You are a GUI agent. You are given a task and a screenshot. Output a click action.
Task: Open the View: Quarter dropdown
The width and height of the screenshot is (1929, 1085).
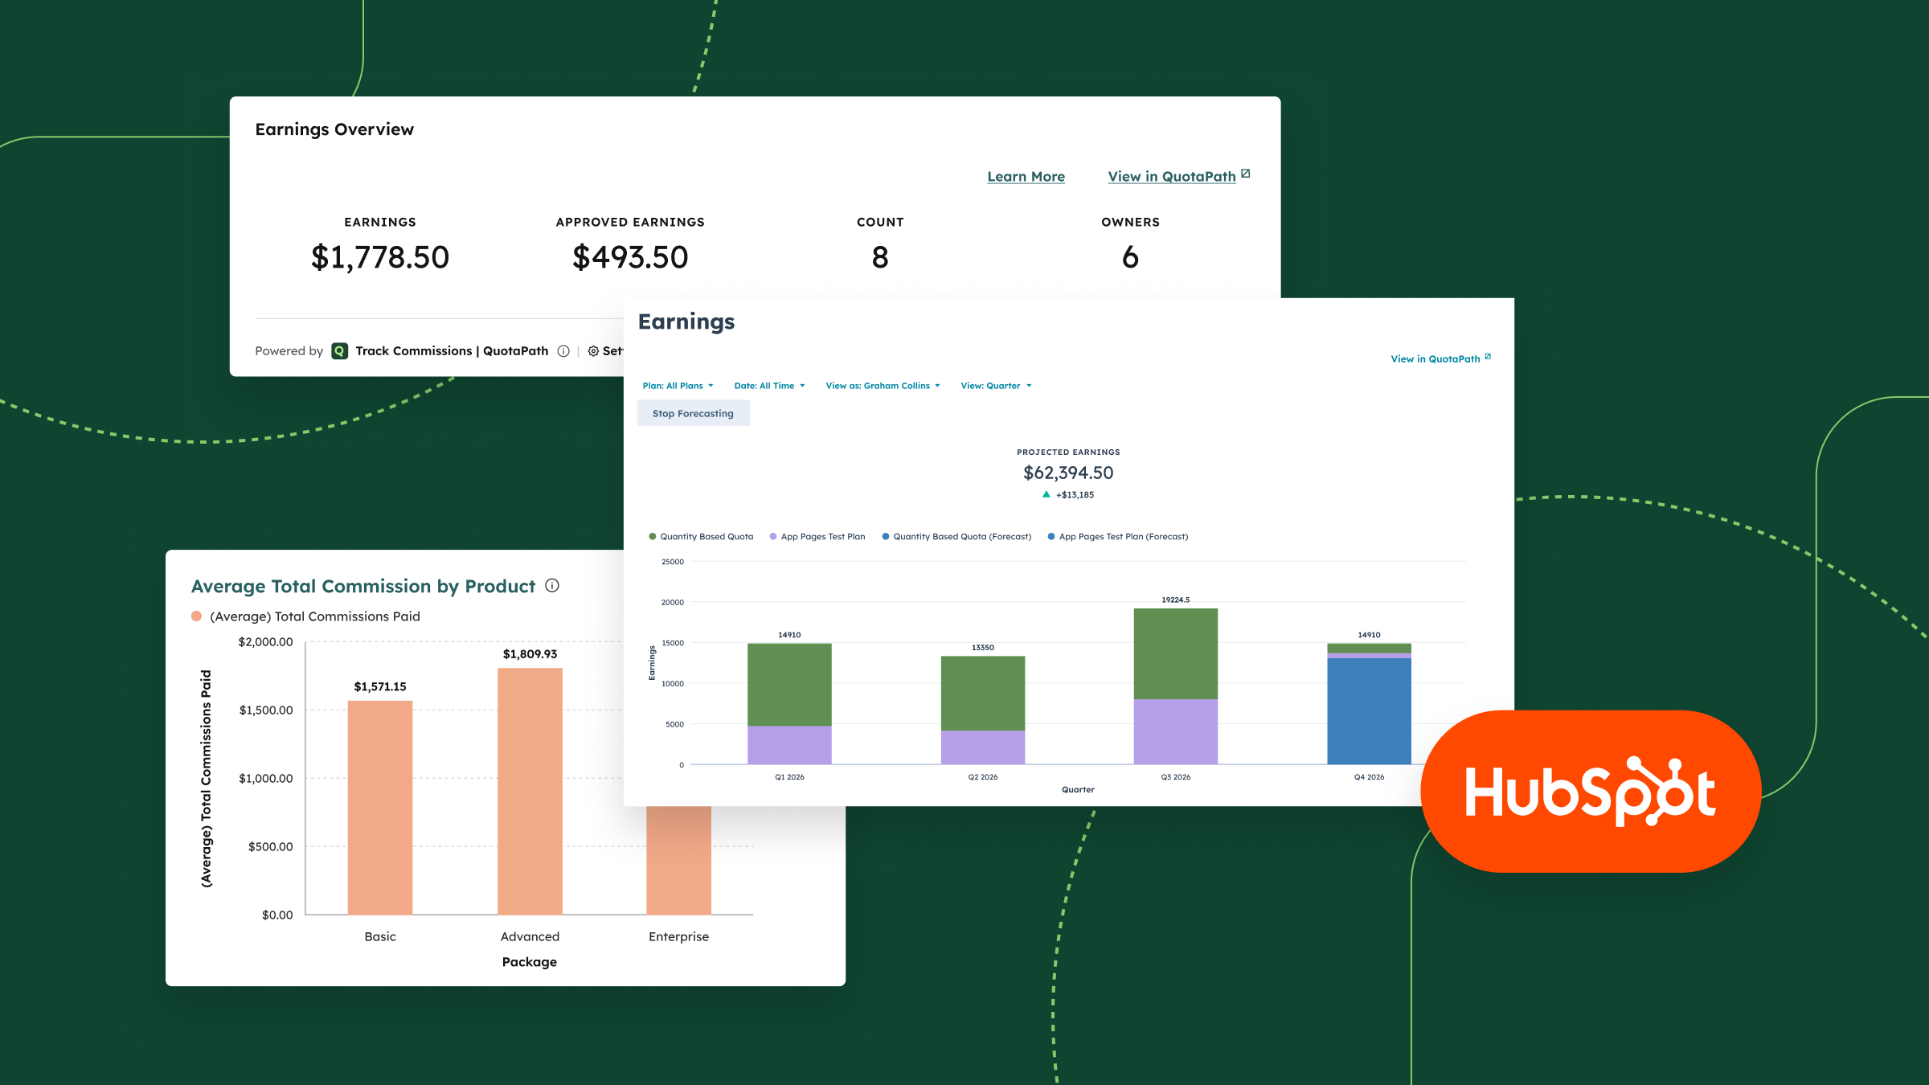pos(996,386)
